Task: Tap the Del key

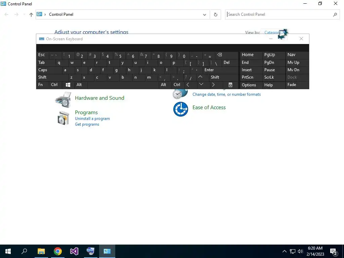Action: [230, 62]
